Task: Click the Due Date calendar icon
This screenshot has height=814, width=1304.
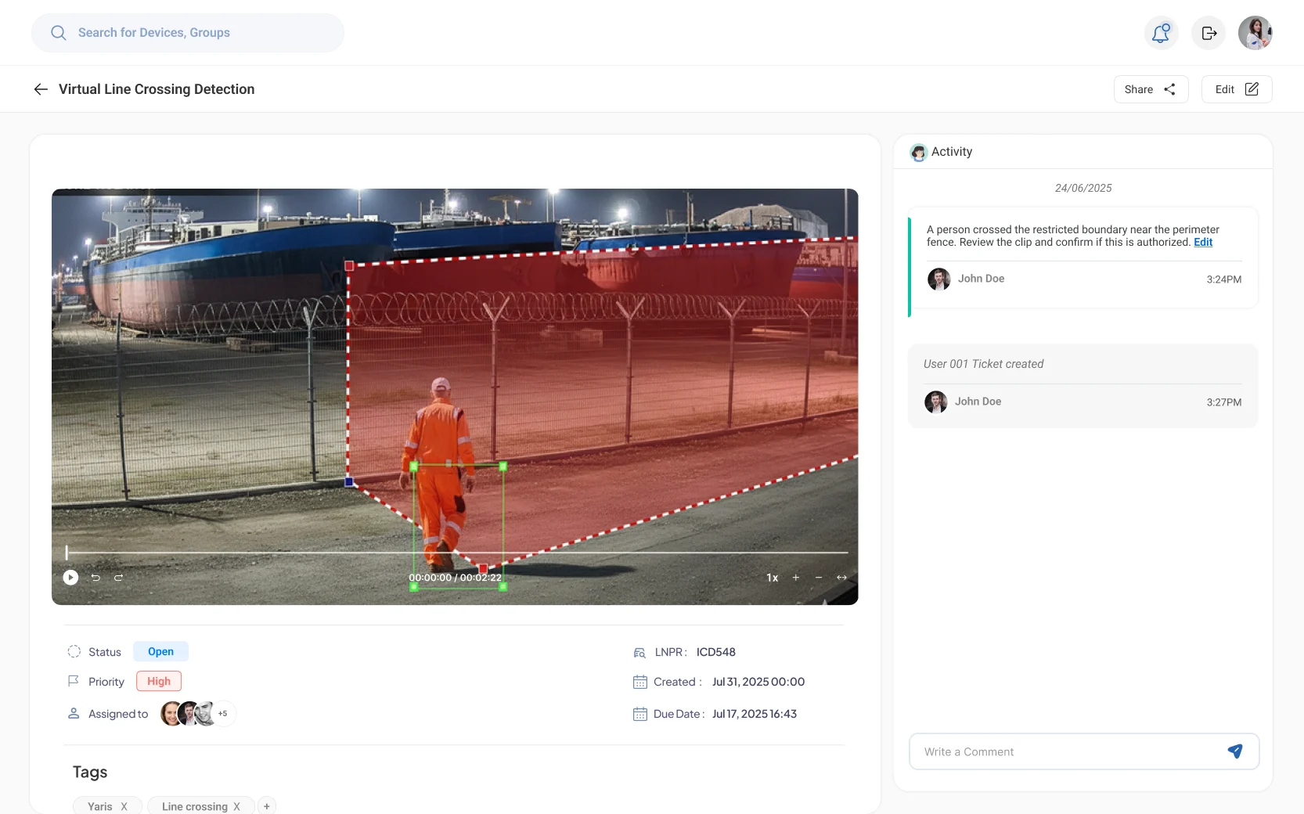Action: tap(640, 714)
